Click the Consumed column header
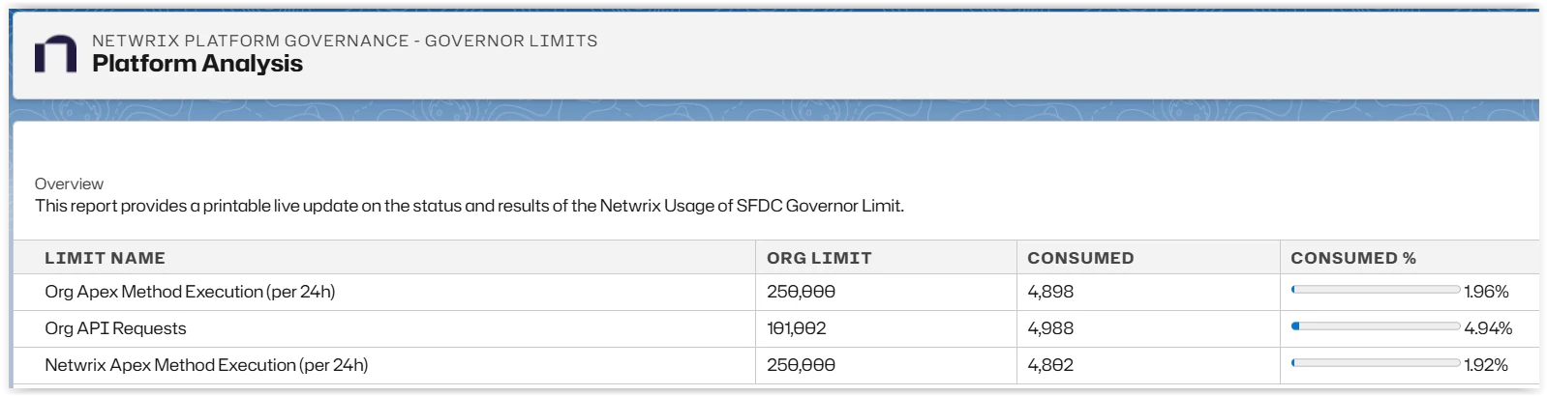The width and height of the screenshot is (1547, 396). pyautogui.click(x=1080, y=258)
